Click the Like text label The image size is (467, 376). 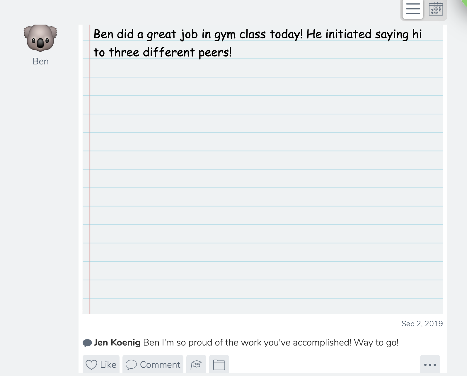(x=108, y=365)
